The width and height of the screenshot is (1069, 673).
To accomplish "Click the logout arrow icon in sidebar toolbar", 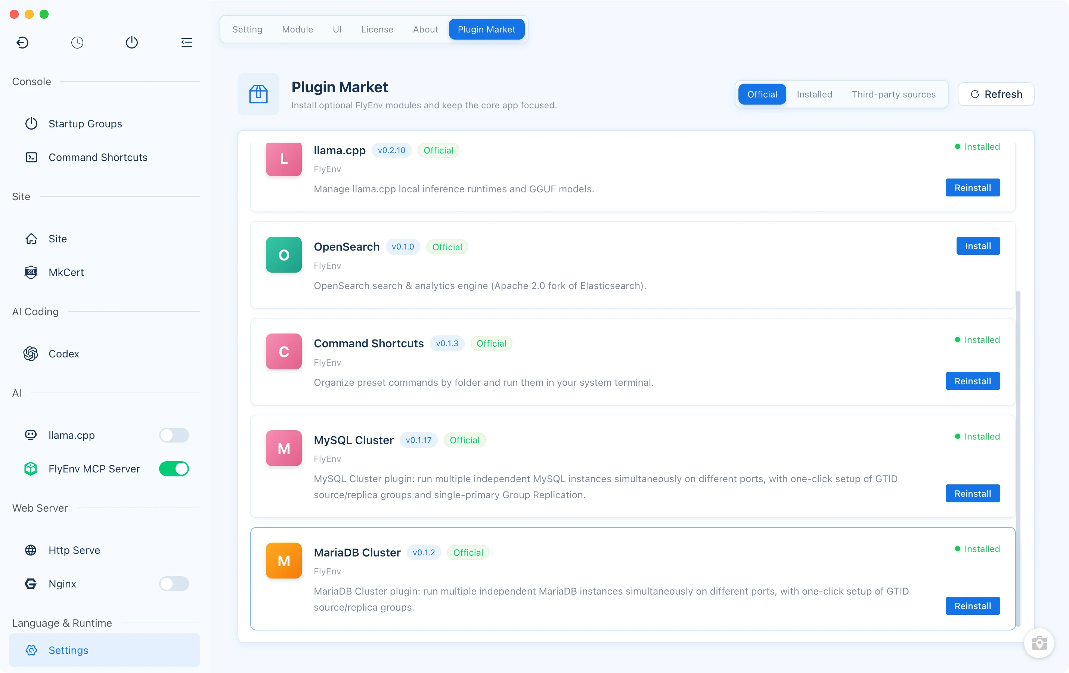I will 22,43.
